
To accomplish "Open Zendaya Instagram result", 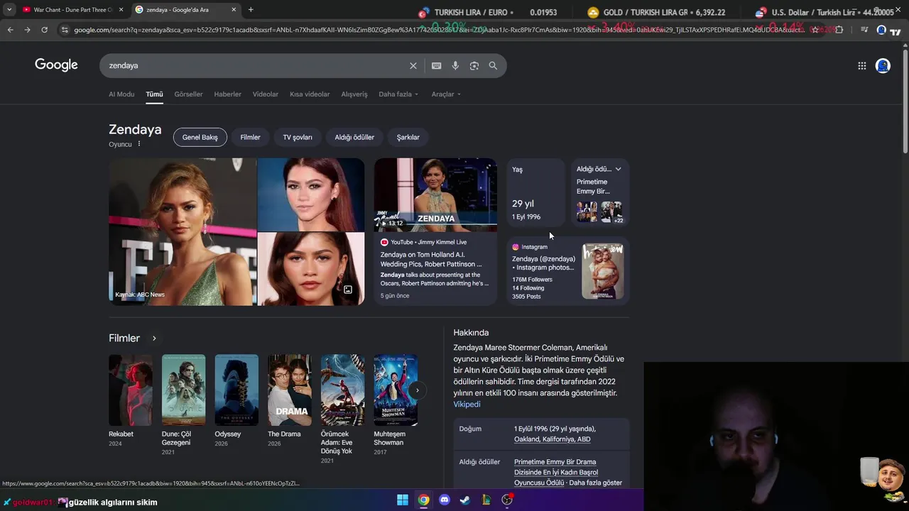I will click(x=544, y=263).
